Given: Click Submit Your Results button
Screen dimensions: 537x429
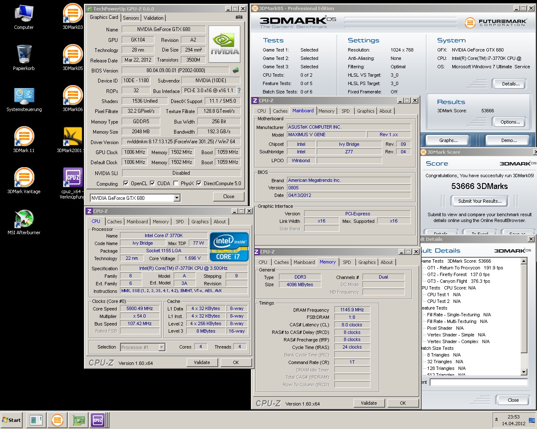Looking at the screenshot, I should [x=480, y=201].
